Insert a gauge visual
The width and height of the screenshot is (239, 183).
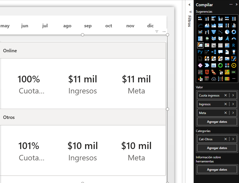234,39
